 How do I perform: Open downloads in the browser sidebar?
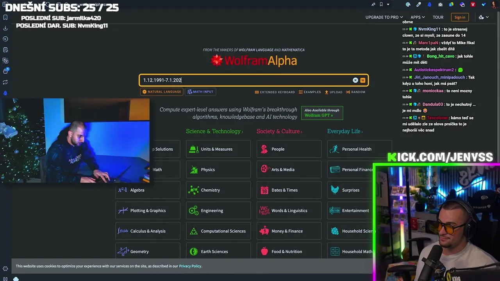pos(5,28)
